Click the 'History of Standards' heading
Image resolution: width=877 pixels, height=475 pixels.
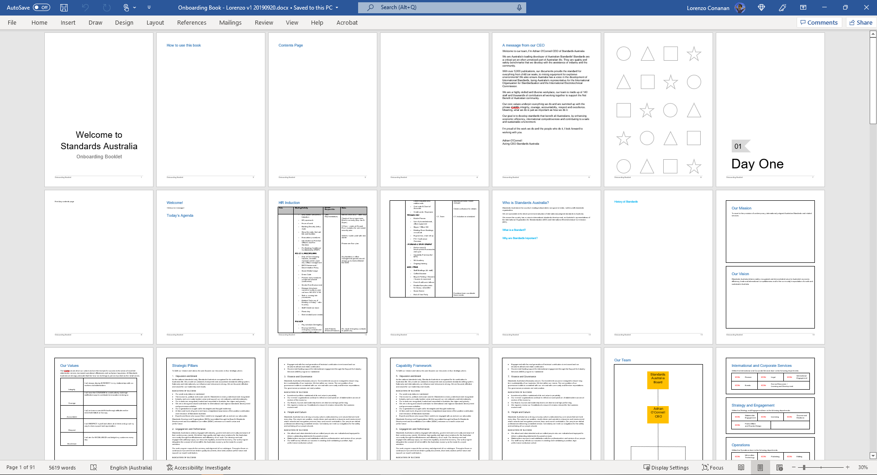click(x=626, y=202)
